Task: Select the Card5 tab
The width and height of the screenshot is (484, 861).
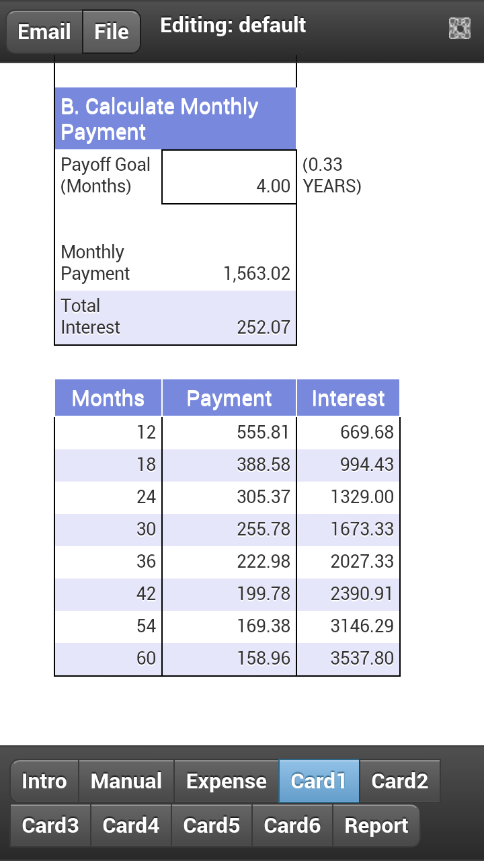Action: (x=212, y=825)
